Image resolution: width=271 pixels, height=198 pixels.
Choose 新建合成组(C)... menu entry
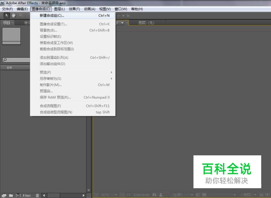point(73,16)
